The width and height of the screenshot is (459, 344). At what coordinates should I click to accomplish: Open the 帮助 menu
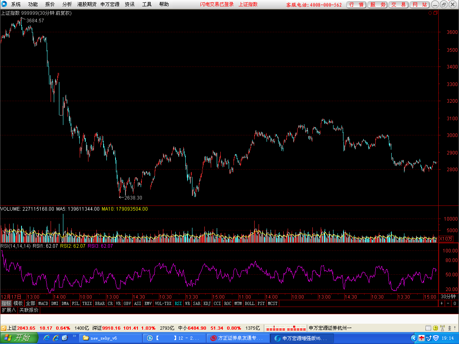pos(164,4)
